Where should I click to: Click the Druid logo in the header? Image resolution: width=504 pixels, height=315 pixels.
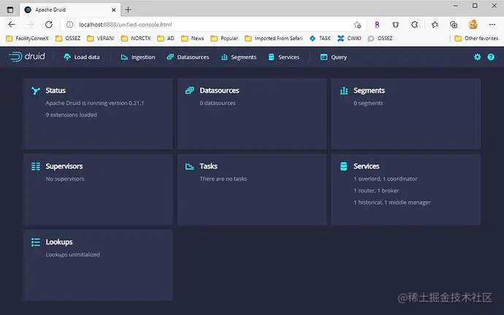click(x=27, y=56)
